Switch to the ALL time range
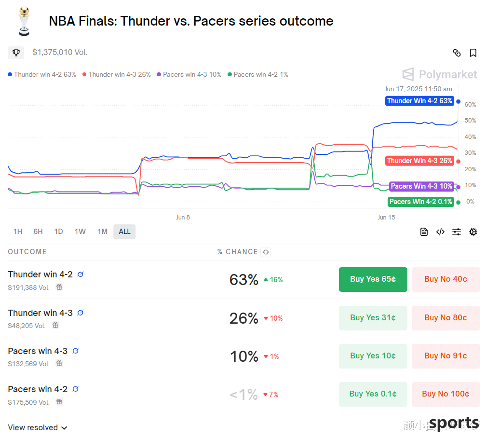Viewport: 486px width, 438px height. pyautogui.click(x=124, y=232)
